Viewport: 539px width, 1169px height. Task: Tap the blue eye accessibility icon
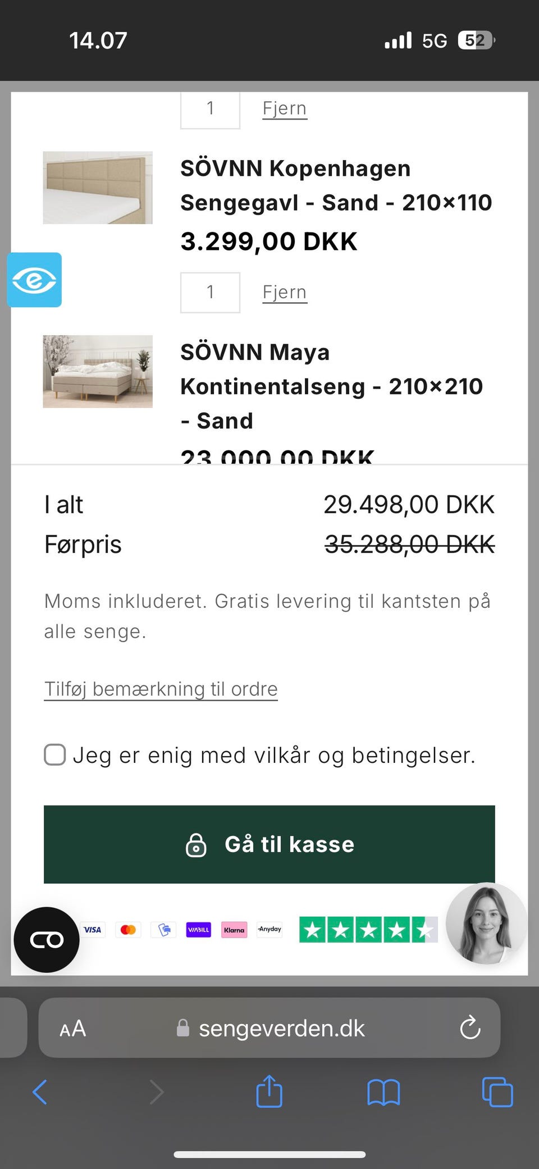point(34,280)
